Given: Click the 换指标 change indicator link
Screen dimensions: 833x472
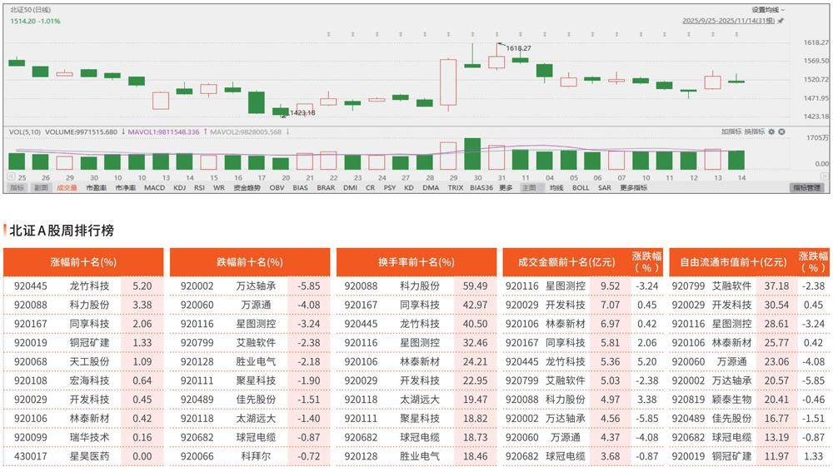Looking at the screenshot, I should point(753,132).
